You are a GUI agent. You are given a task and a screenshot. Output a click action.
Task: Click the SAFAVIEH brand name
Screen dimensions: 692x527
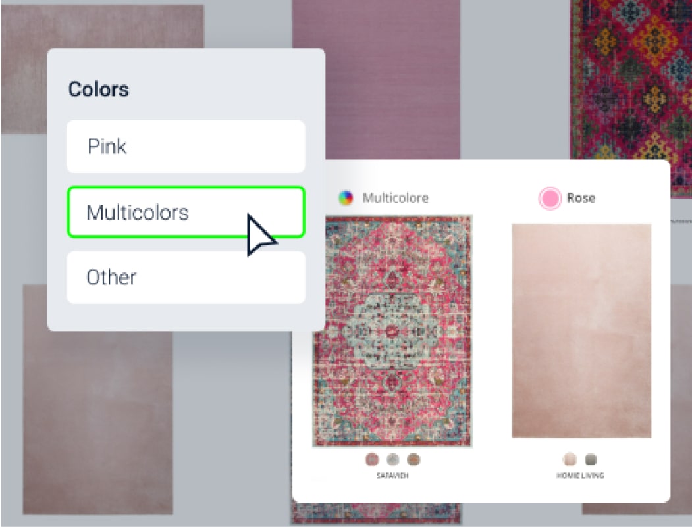coord(392,476)
